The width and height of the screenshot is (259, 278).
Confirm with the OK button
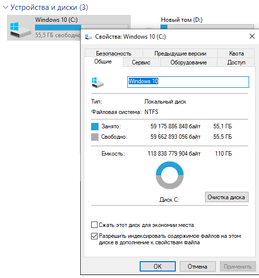point(157,266)
